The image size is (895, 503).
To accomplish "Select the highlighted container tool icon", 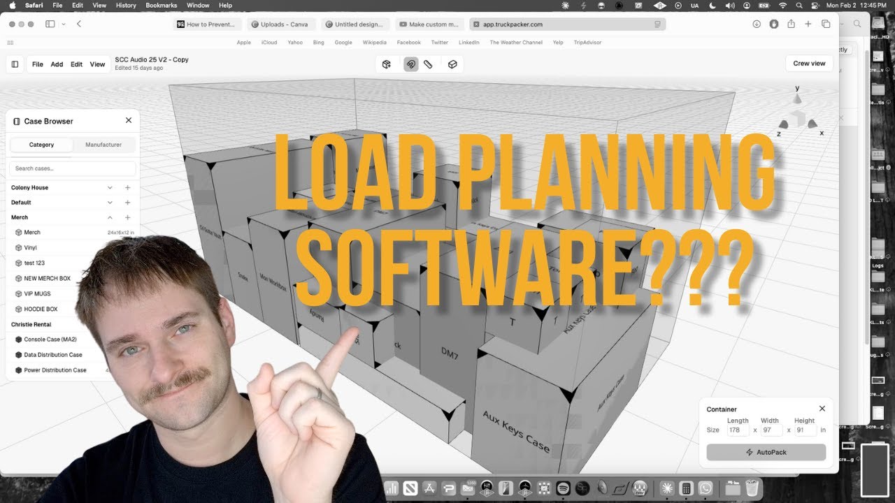I will click(410, 64).
